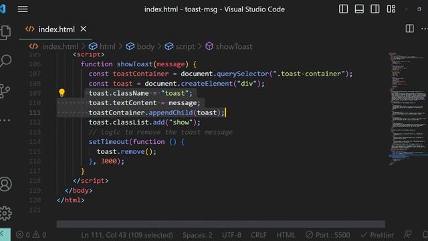Click the closing "</body>" tag
This screenshot has width=428, height=241.
[78, 190]
